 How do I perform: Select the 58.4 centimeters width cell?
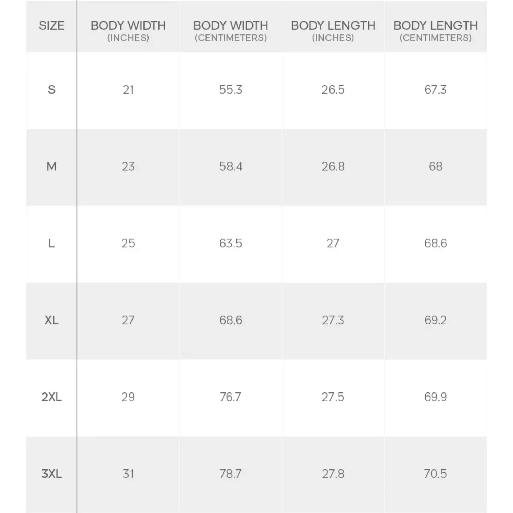231,166
